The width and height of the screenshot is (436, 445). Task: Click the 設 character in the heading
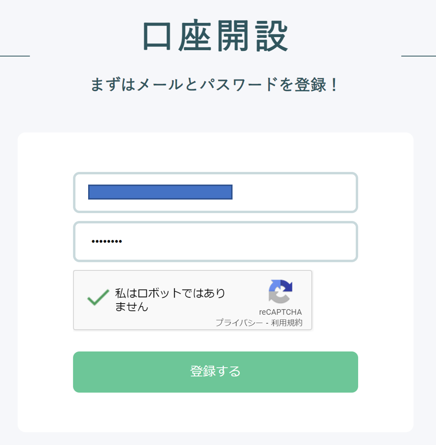[272, 36]
